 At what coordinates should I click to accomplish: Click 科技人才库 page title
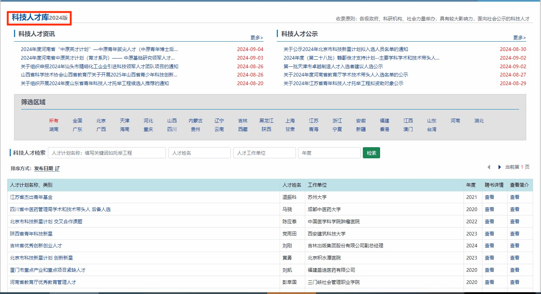tap(30, 17)
